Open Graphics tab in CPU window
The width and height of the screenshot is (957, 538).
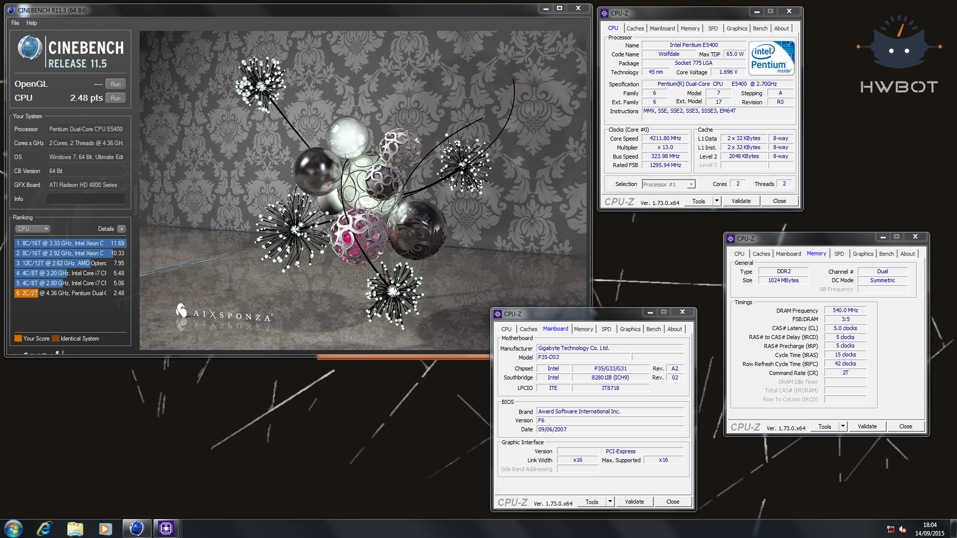737,28
